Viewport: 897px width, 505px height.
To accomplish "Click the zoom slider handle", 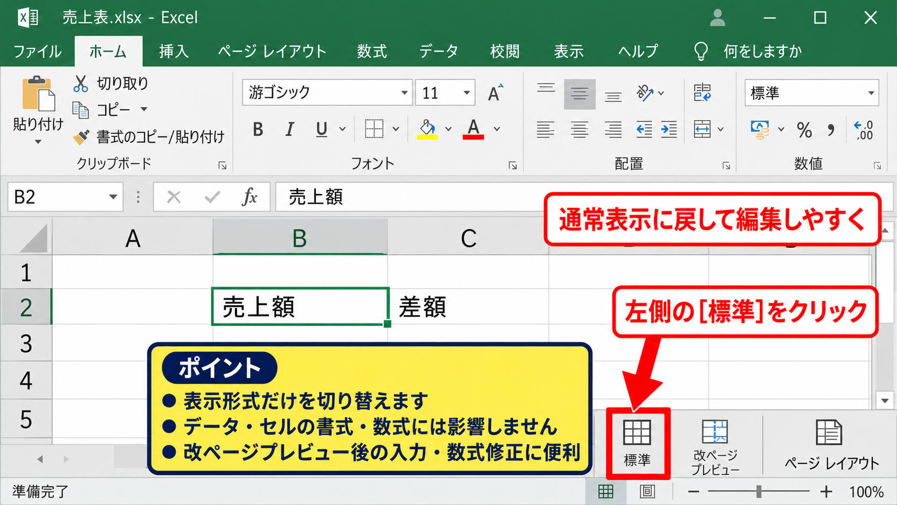I will (759, 492).
